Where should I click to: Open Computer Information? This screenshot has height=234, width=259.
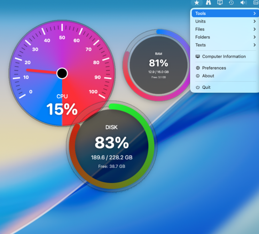224,56
